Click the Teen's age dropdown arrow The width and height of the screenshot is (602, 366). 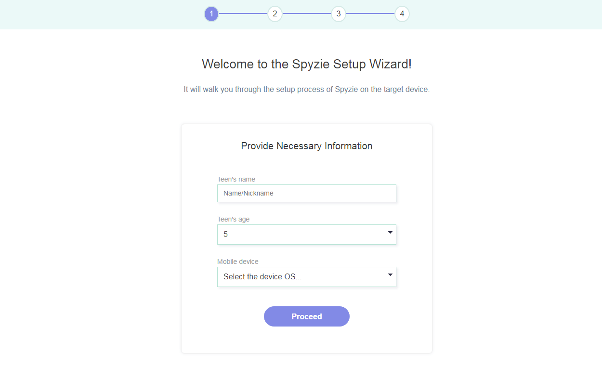(390, 233)
